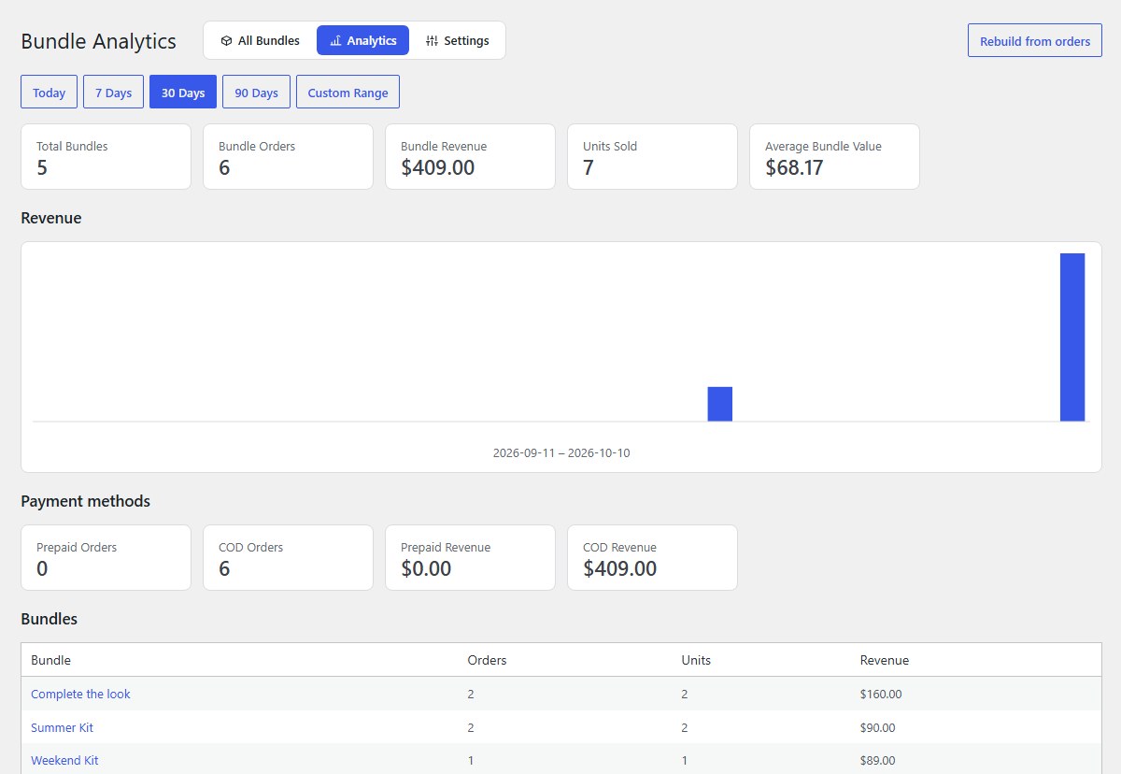Select the Analytics tab label
This screenshot has height=774, width=1121.
372,41
